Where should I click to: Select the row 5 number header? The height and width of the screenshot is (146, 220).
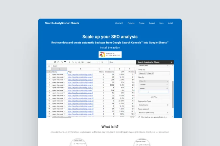pos(49,82)
